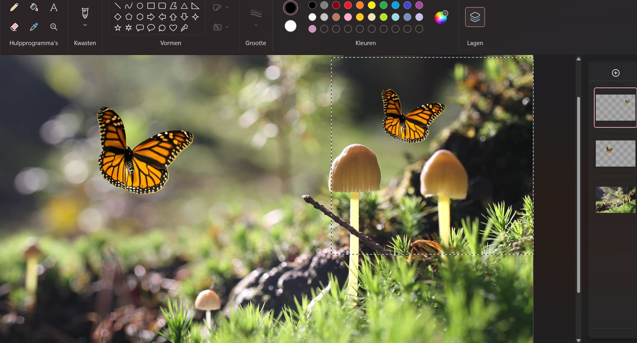The width and height of the screenshot is (637, 343).
Task: Choose the red palette color
Action: [348, 5]
